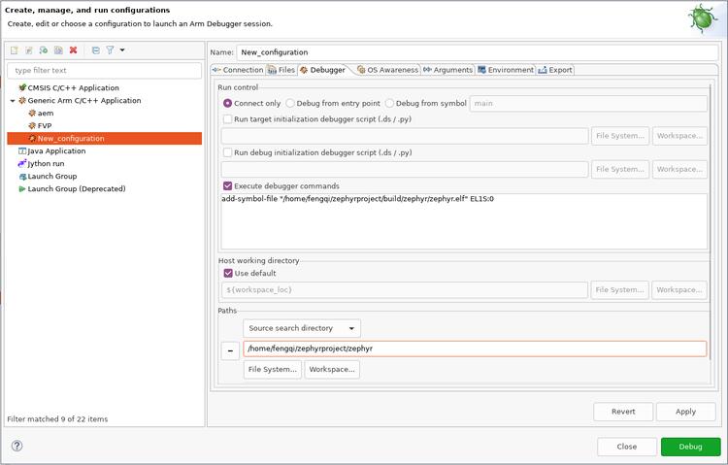This screenshot has height=465, width=728.
Task: Click the new launch configuration icon
Action: click(x=15, y=50)
